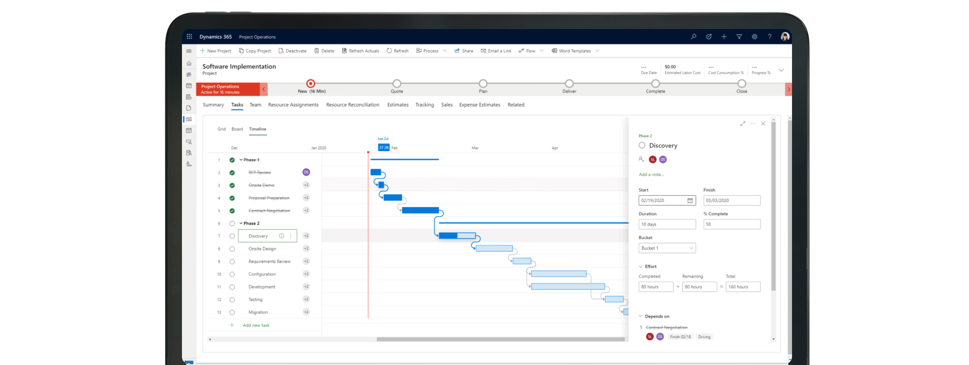
Task: Open advanced find funnel icon
Action: coord(739,37)
